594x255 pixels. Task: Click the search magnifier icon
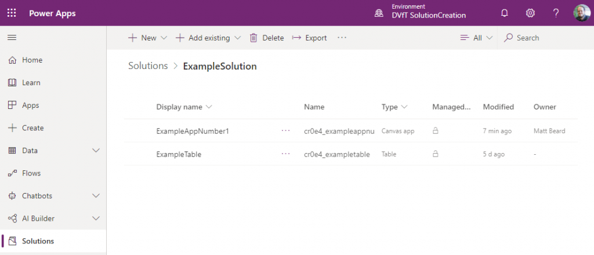[x=509, y=38]
